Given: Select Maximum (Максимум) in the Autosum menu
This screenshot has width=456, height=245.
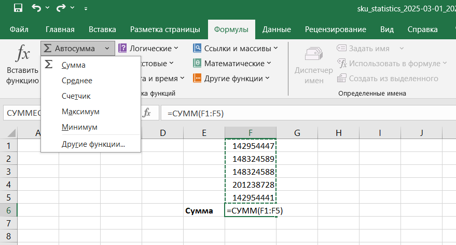Looking at the screenshot, I should tap(80, 112).
